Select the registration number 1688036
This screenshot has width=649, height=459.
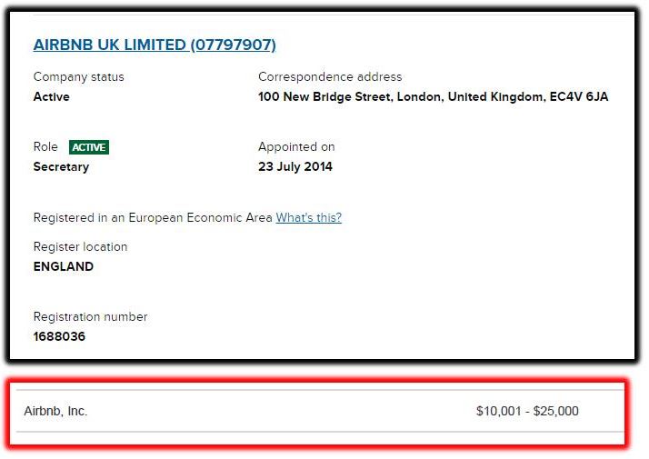coord(59,336)
